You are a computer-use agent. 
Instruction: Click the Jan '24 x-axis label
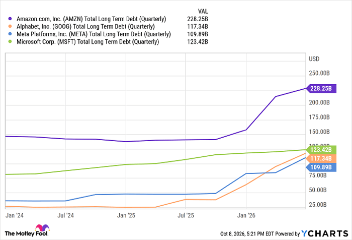15,215
